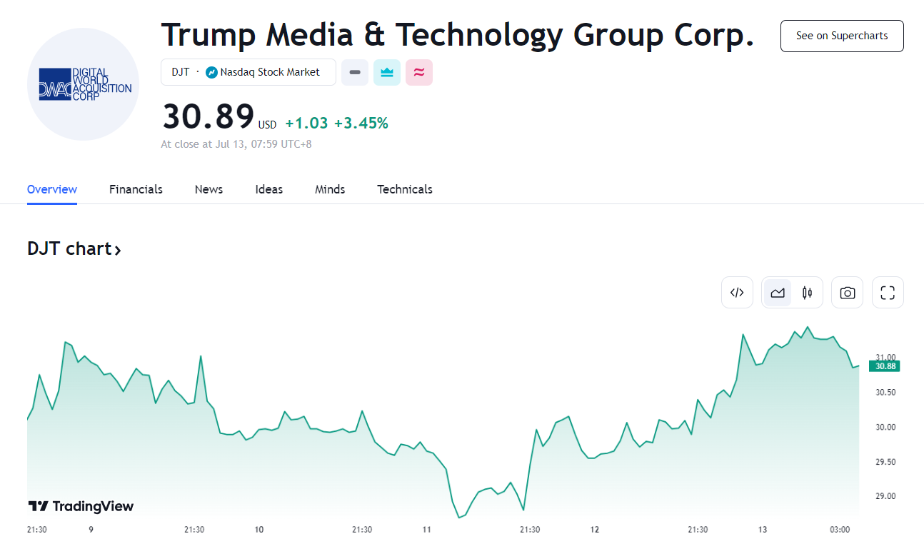The width and height of the screenshot is (924, 549).
Task: Click the pink approximately-equal badge icon
Action: [x=419, y=72]
